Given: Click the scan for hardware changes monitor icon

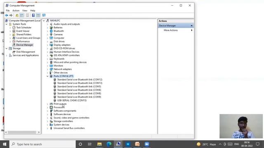Looking at the screenshot, I should tap(44, 15).
